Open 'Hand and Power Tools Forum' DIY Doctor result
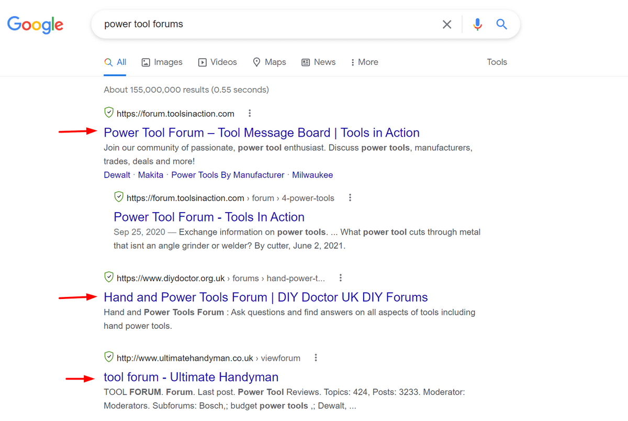Screen dimensions: 628x421 click(x=266, y=297)
